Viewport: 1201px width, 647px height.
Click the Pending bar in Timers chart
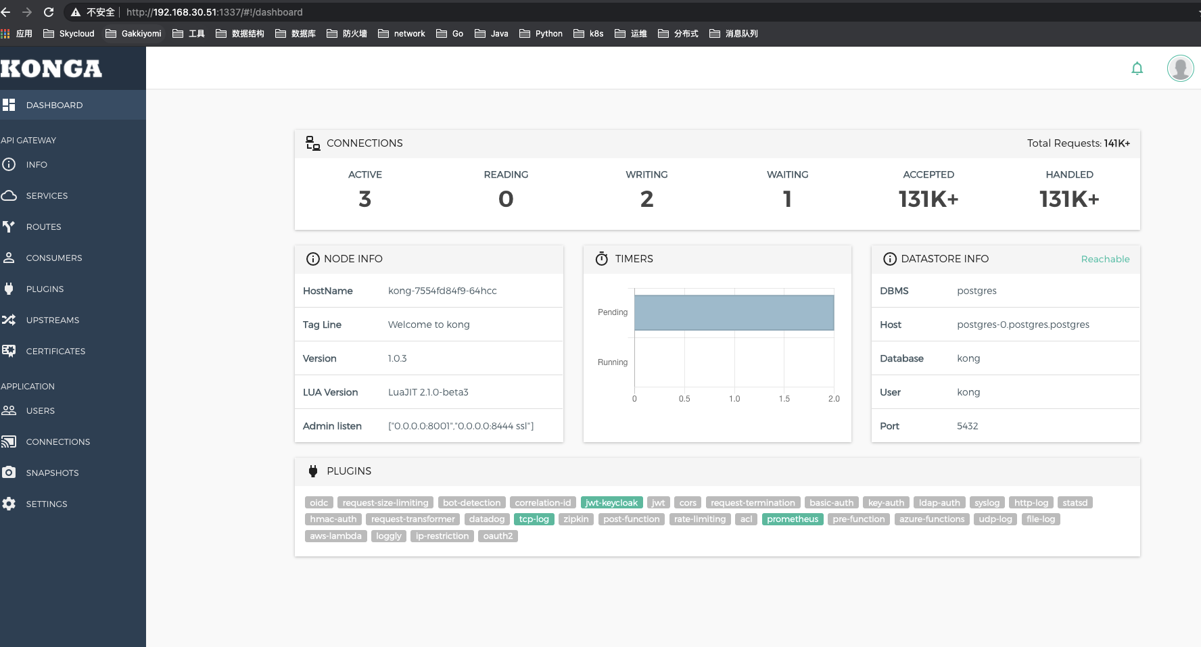[x=734, y=312]
